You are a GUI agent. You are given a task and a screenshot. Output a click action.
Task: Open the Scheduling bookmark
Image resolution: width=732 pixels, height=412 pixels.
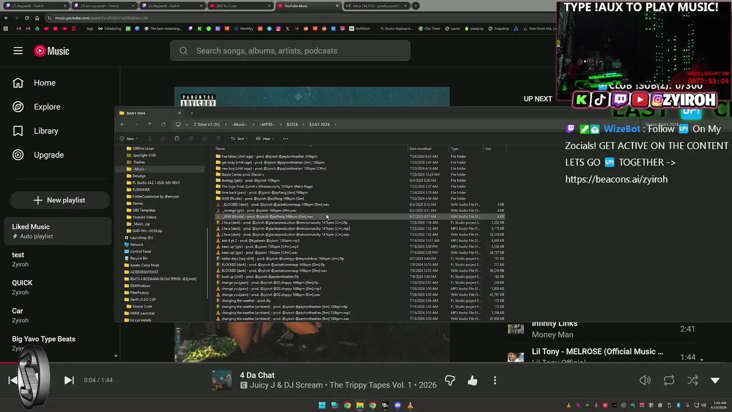click(110, 29)
